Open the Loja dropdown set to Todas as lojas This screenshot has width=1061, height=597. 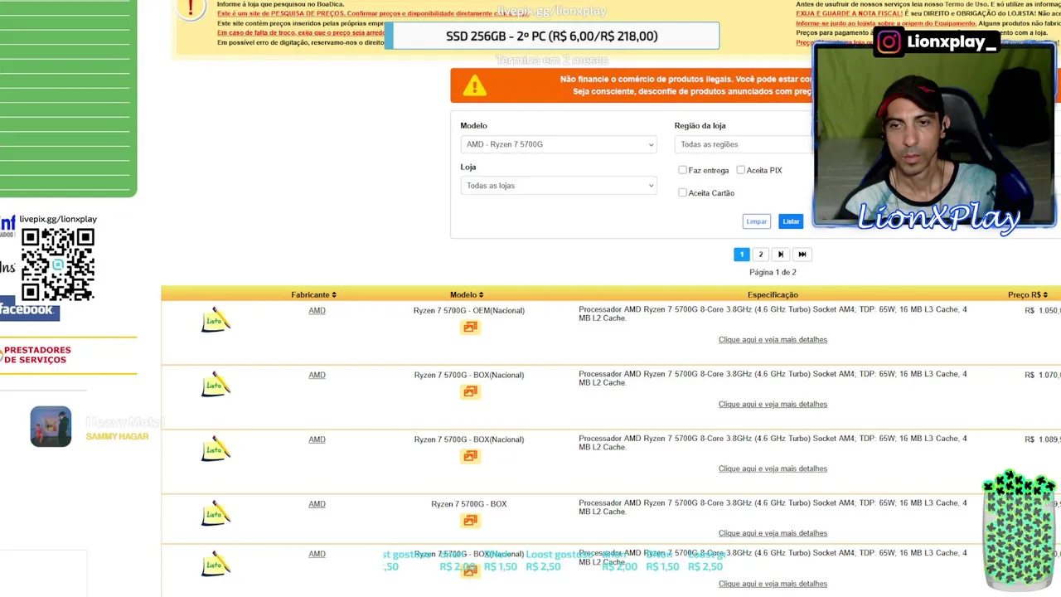point(558,186)
